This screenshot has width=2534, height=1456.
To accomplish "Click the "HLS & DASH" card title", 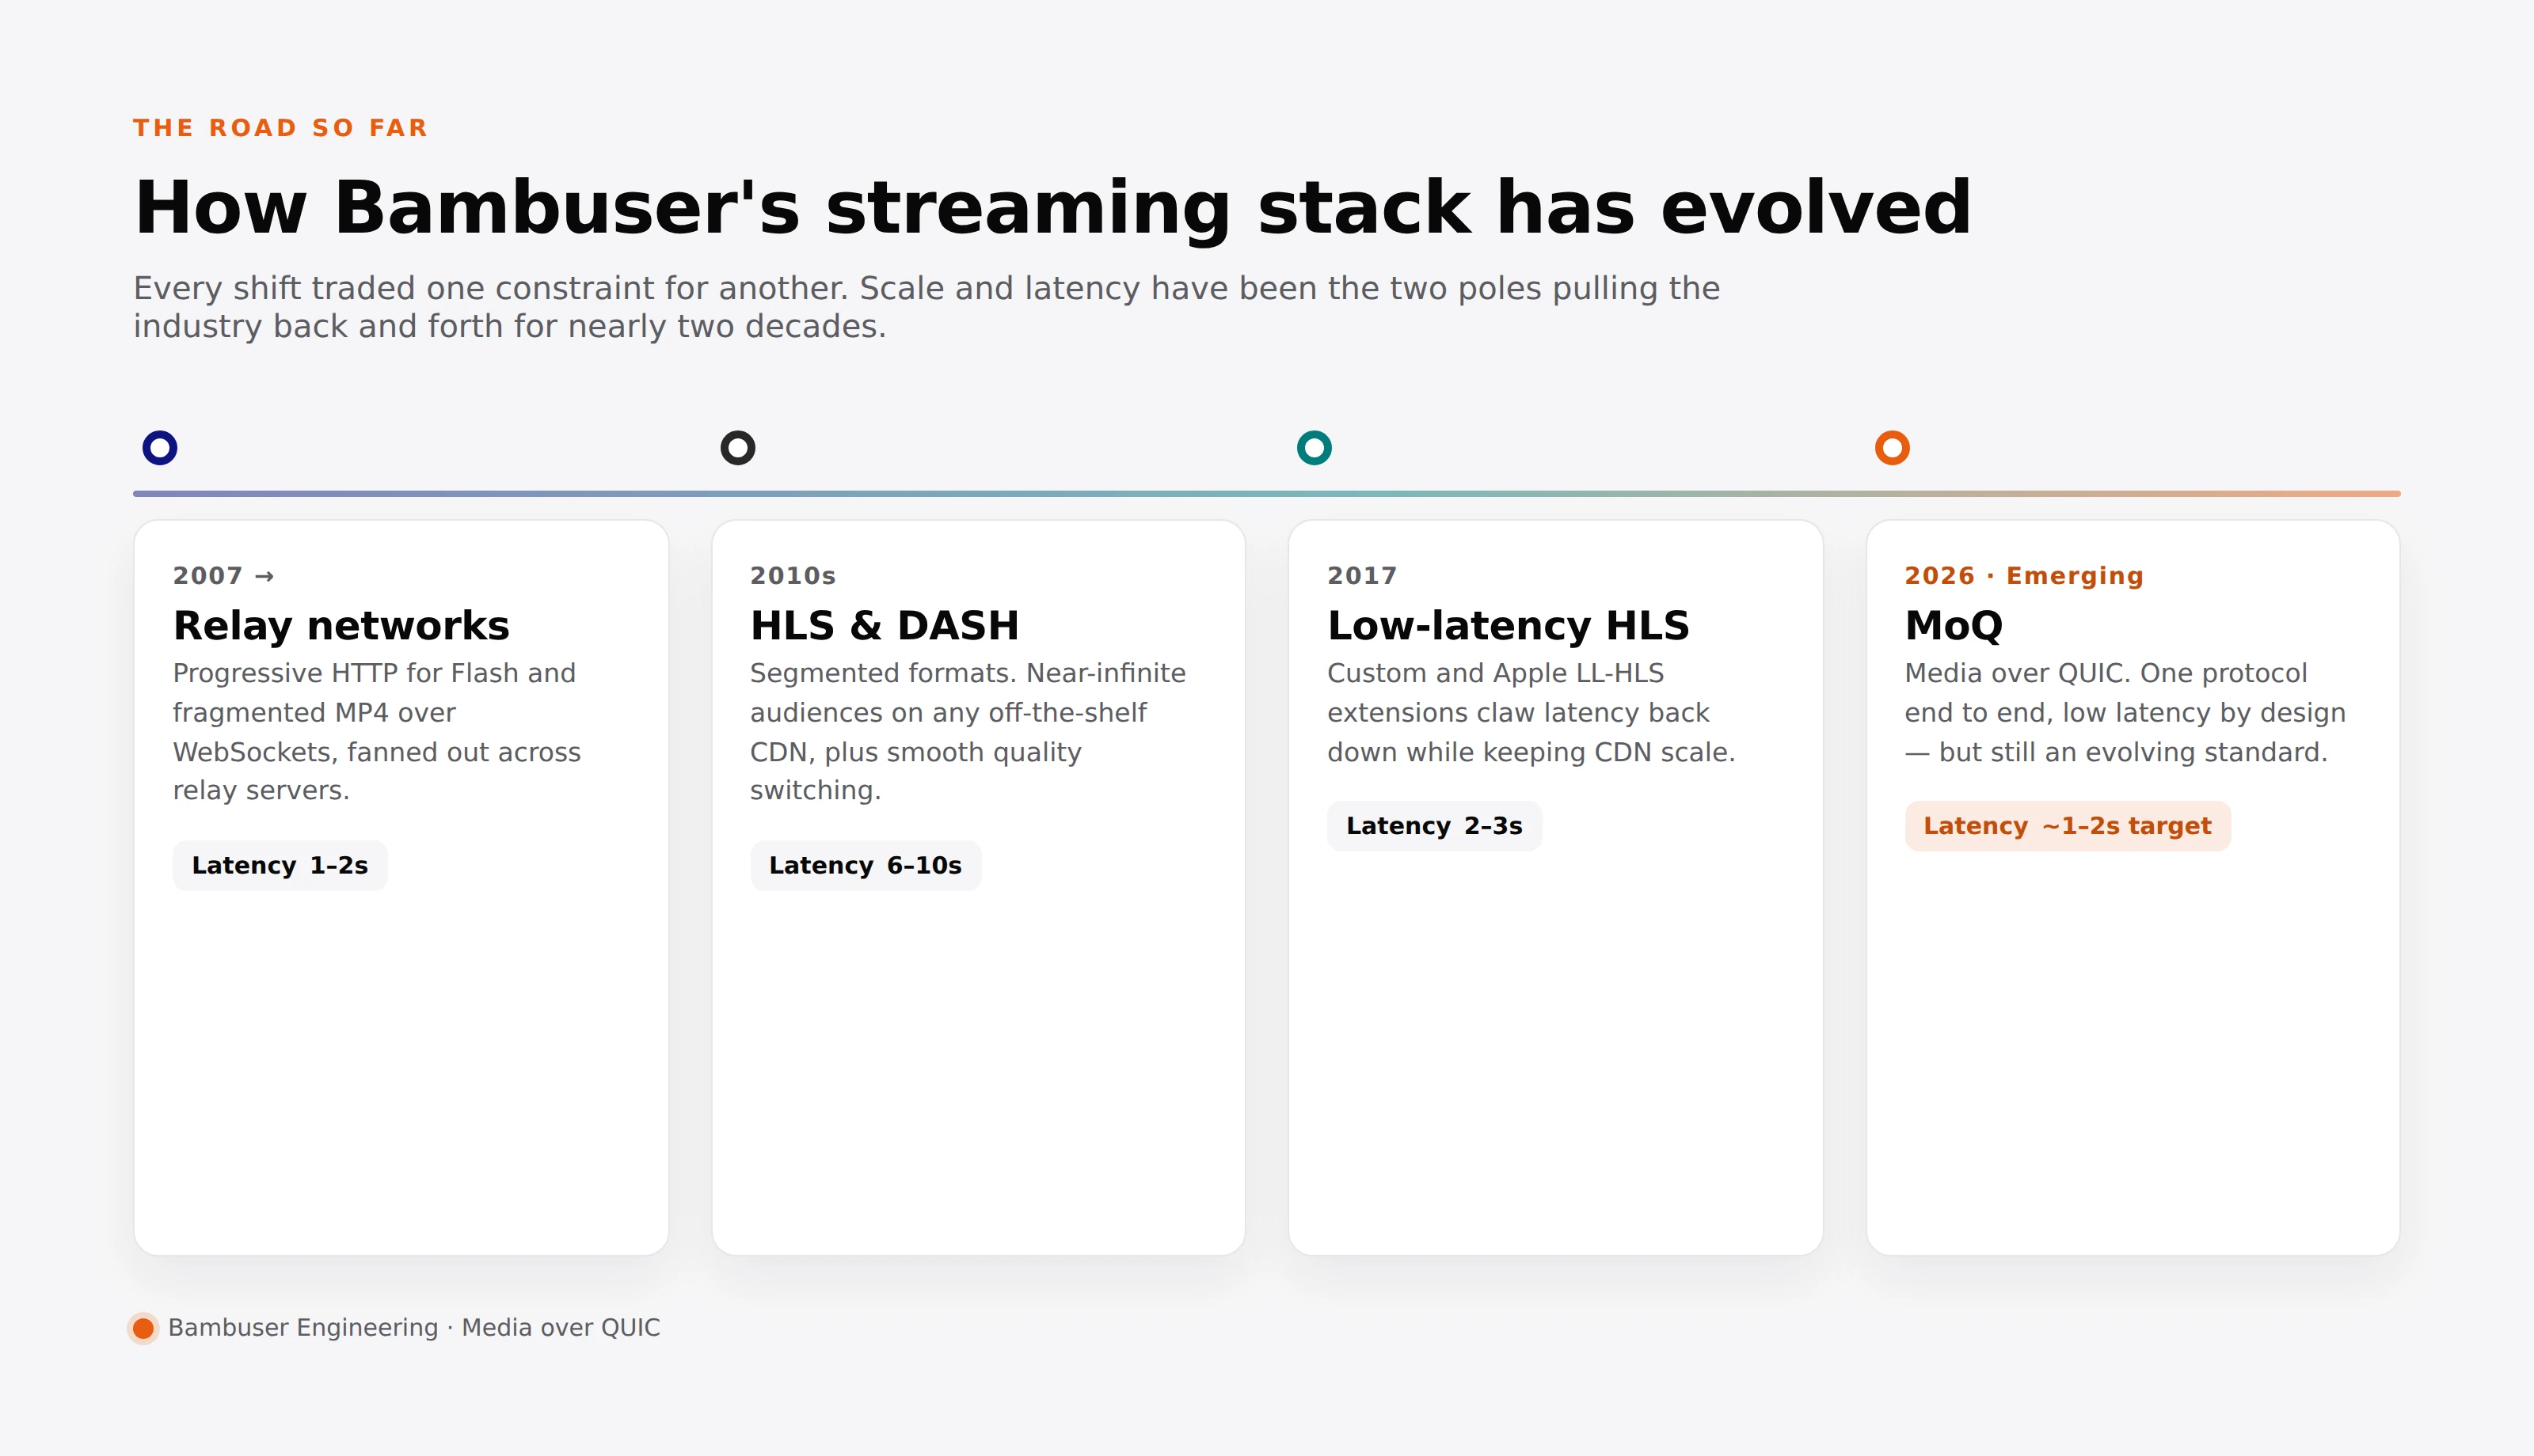I will [x=885, y=626].
